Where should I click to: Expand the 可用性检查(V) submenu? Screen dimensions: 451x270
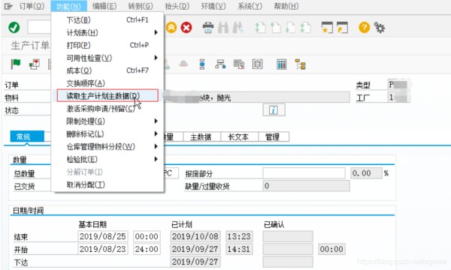[x=156, y=58]
